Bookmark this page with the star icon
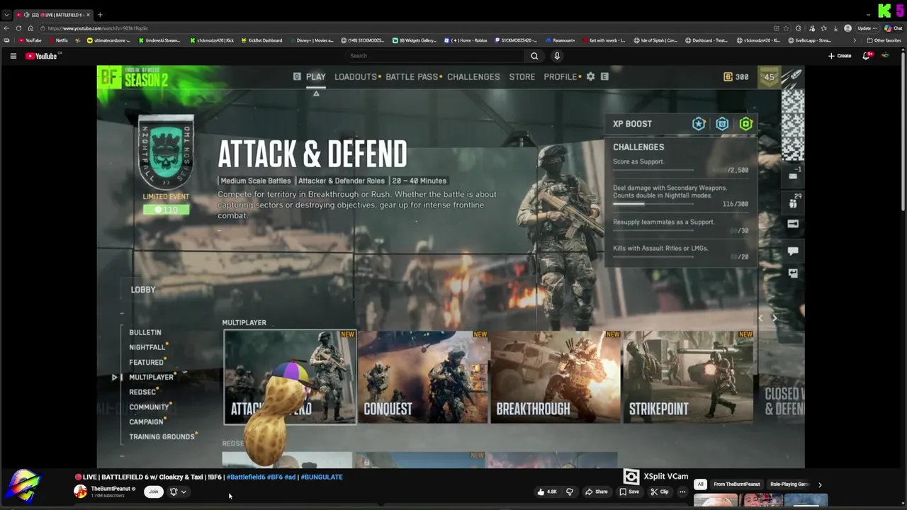 pos(786,28)
